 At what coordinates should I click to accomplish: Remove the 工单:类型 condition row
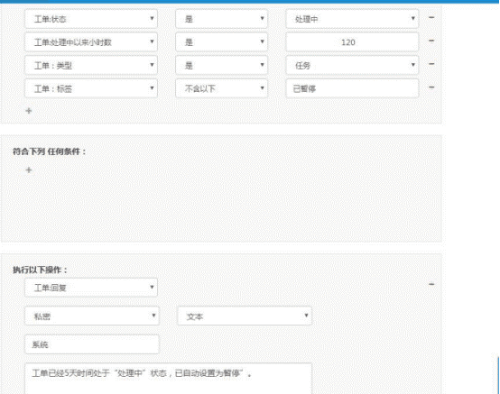click(x=431, y=64)
